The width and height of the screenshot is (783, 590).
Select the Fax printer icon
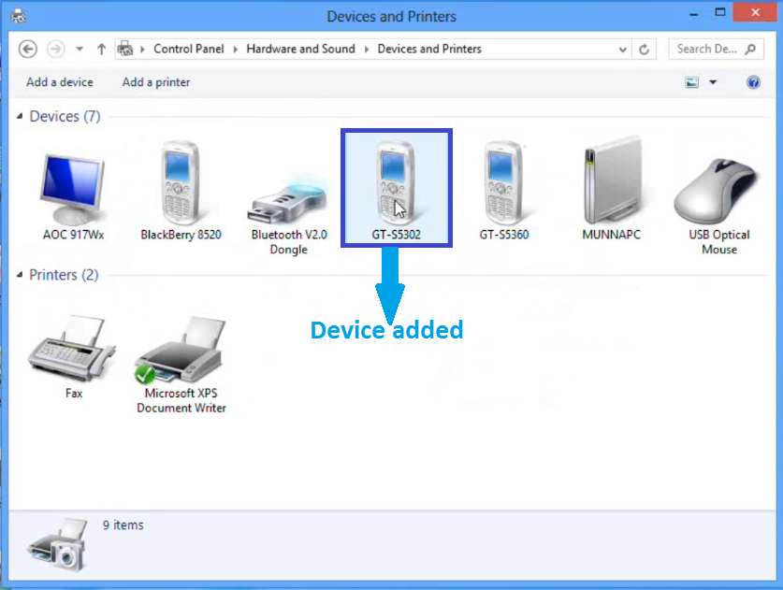[x=73, y=346]
